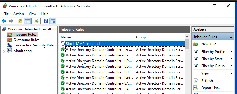Collapse the Inbound Rules actions section header
The image size is (237, 94).
231,37
